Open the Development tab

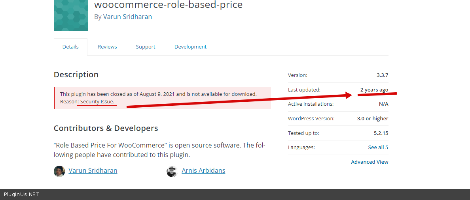(190, 47)
